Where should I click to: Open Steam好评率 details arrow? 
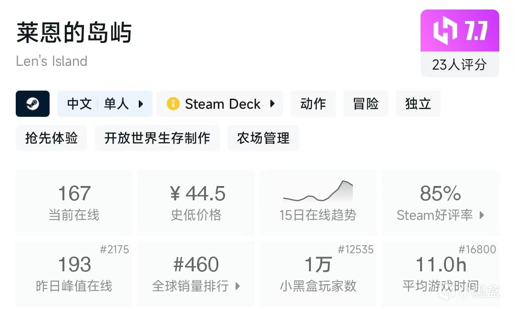[482, 215]
